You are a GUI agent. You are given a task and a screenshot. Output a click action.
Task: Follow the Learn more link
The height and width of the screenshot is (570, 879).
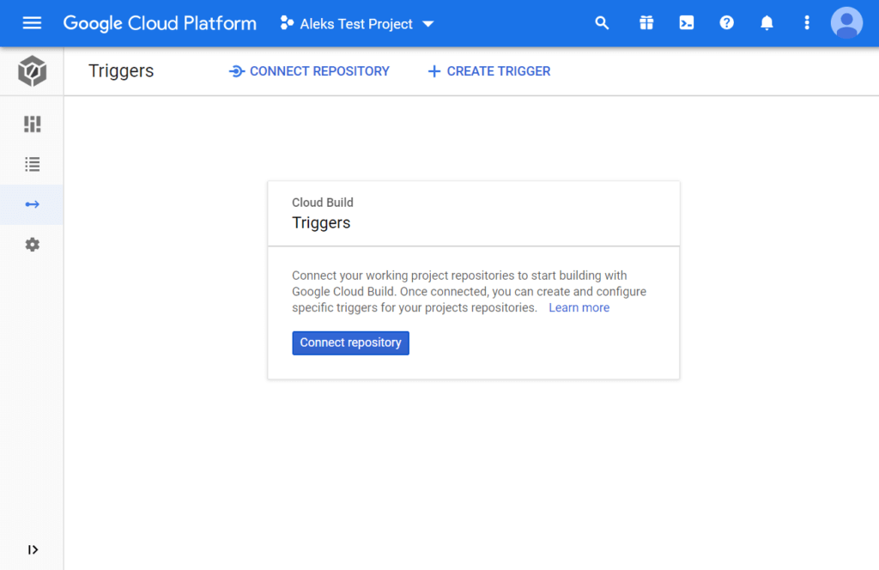coord(579,307)
